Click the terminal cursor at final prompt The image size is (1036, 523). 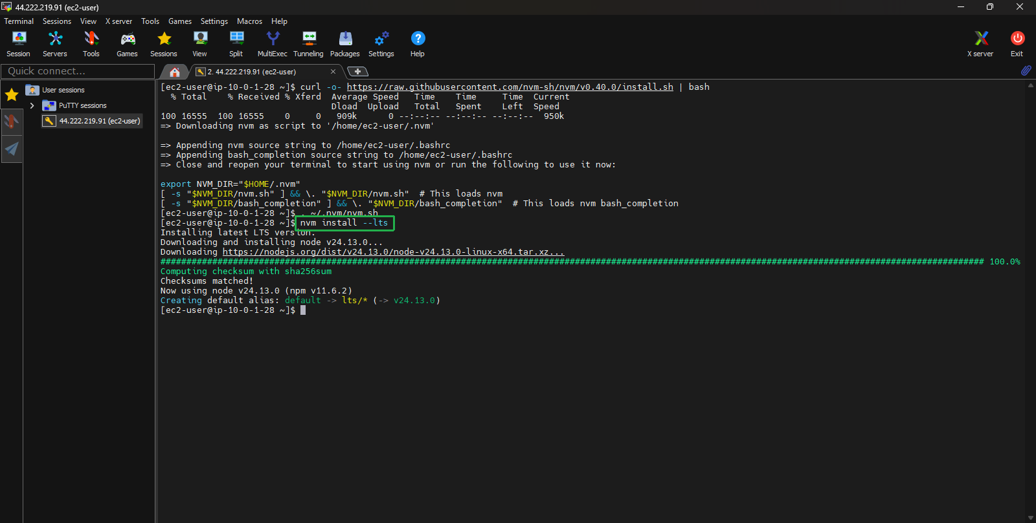(303, 310)
